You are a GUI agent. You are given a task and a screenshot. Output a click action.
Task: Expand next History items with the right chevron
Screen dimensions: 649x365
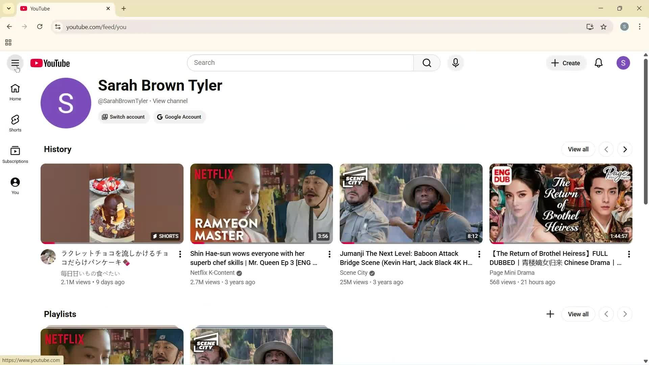[x=624, y=149]
